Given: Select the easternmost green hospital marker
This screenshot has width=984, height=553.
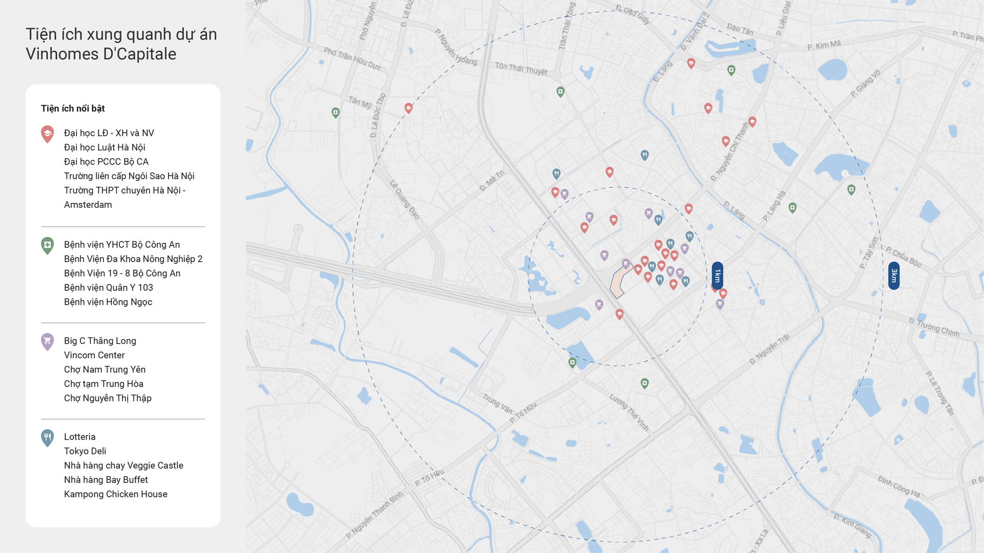Looking at the screenshot, I should 851,190.
